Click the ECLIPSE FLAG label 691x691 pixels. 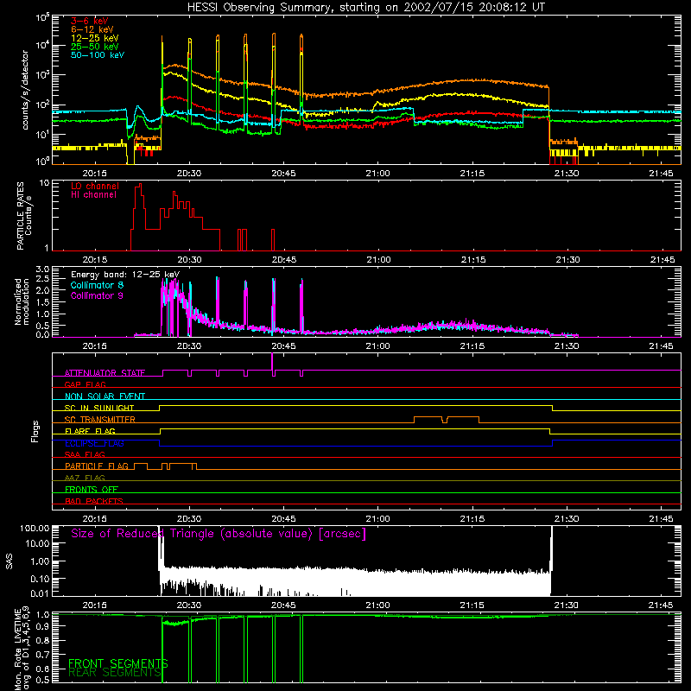click(x=94, y=443)
